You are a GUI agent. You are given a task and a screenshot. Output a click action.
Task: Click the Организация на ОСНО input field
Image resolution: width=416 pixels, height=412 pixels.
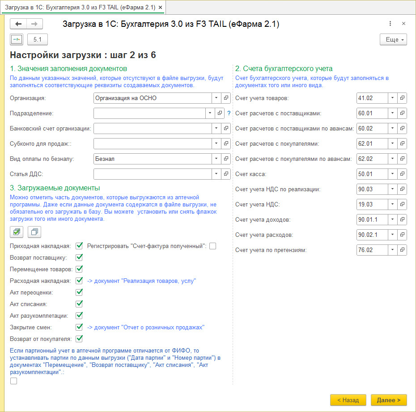tap(153, 98)
